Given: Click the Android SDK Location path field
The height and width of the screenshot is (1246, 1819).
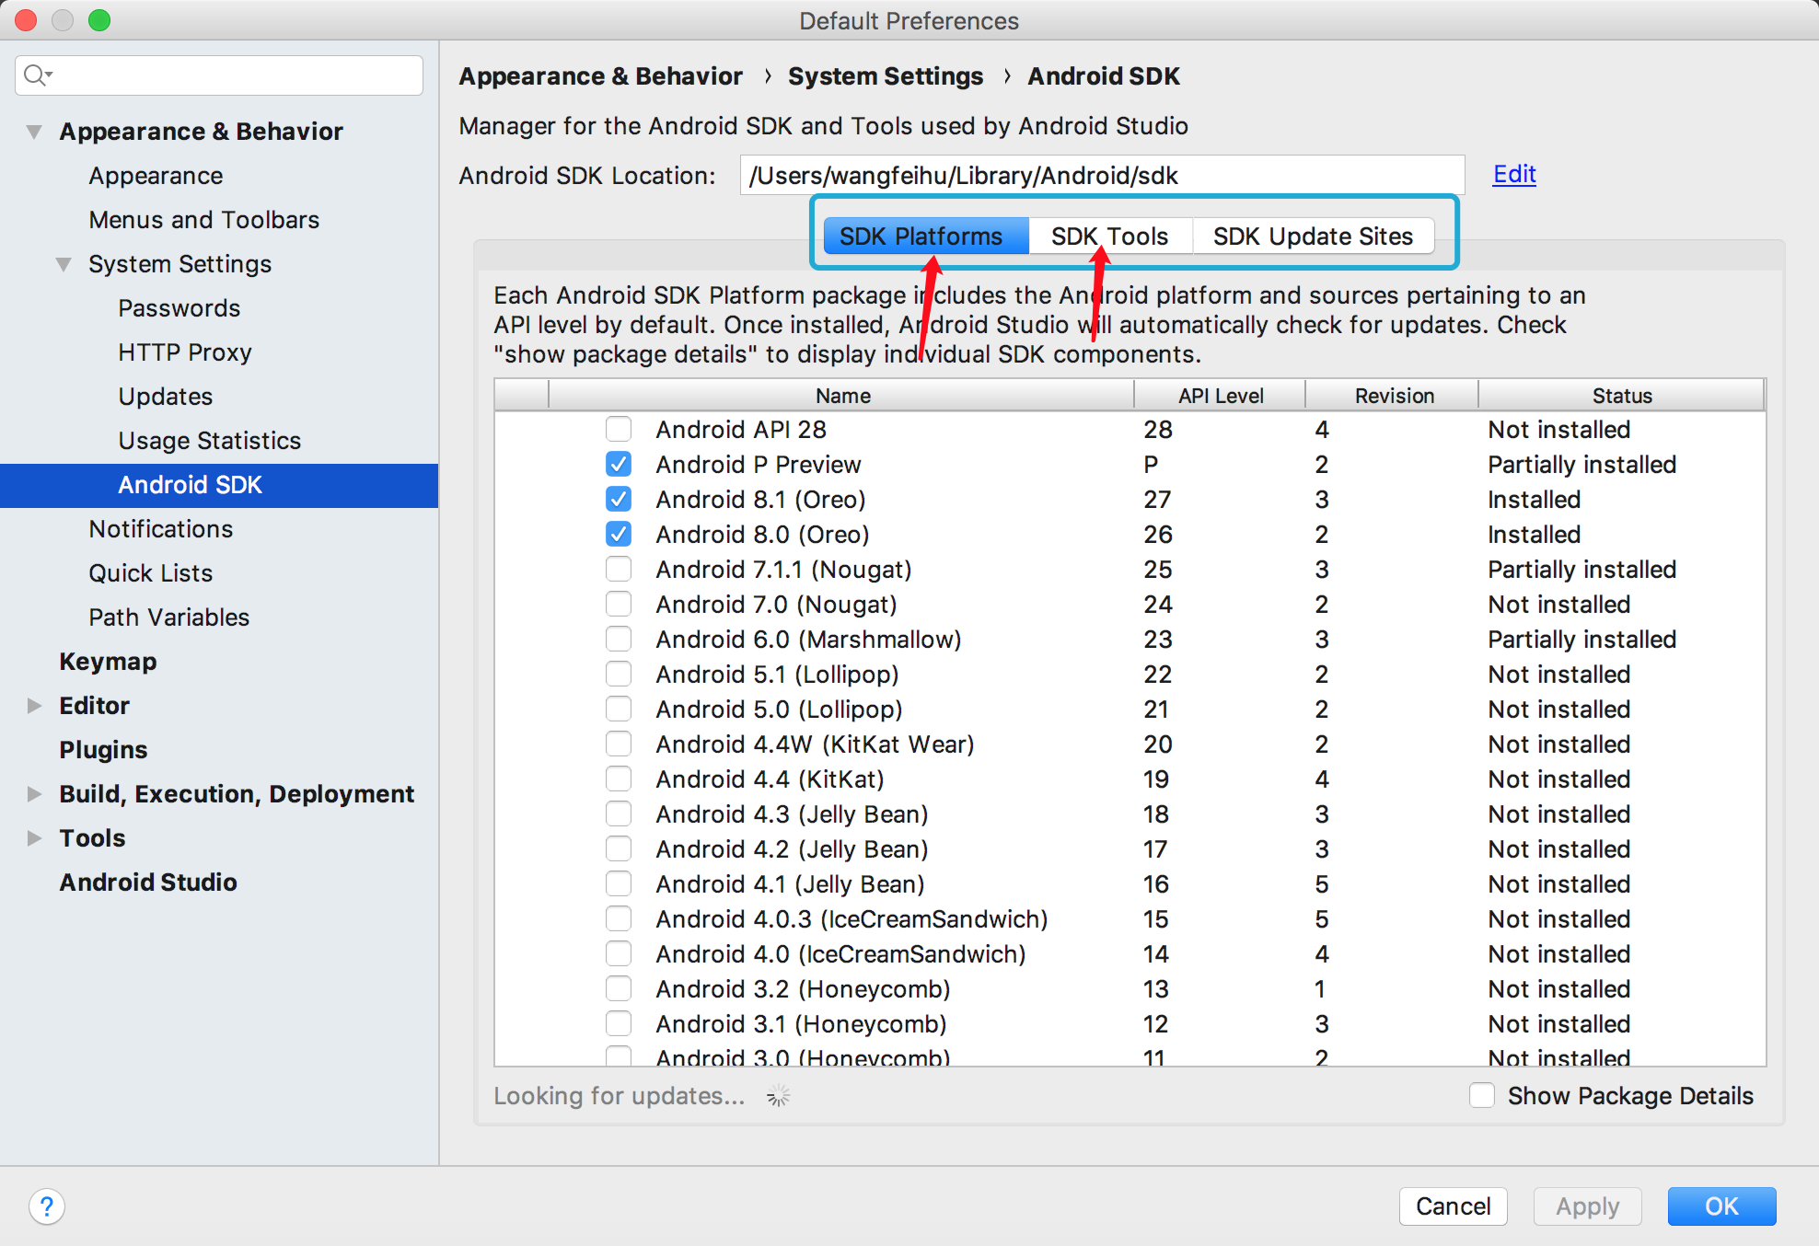Looking at the screenshot, I should [1100, 175].
